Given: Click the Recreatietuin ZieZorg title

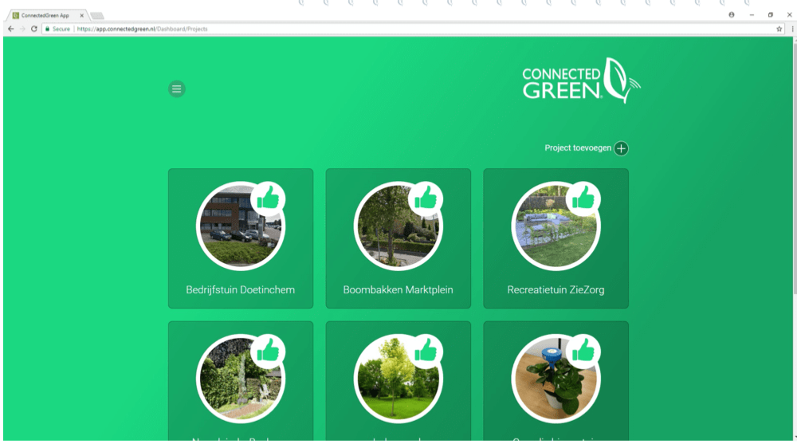Looking at the screenshot, I should 556,290.
